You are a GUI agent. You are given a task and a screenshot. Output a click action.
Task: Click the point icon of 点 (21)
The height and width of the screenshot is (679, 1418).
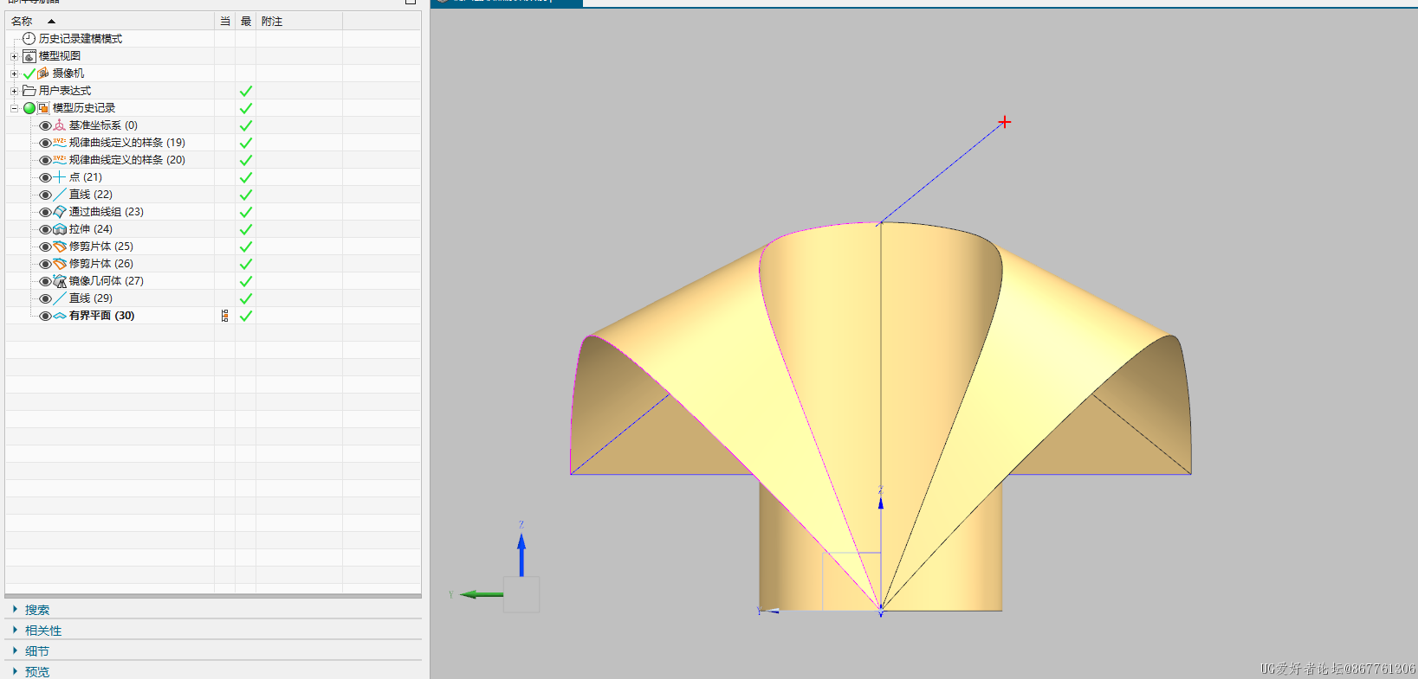[x=60, y=177]
